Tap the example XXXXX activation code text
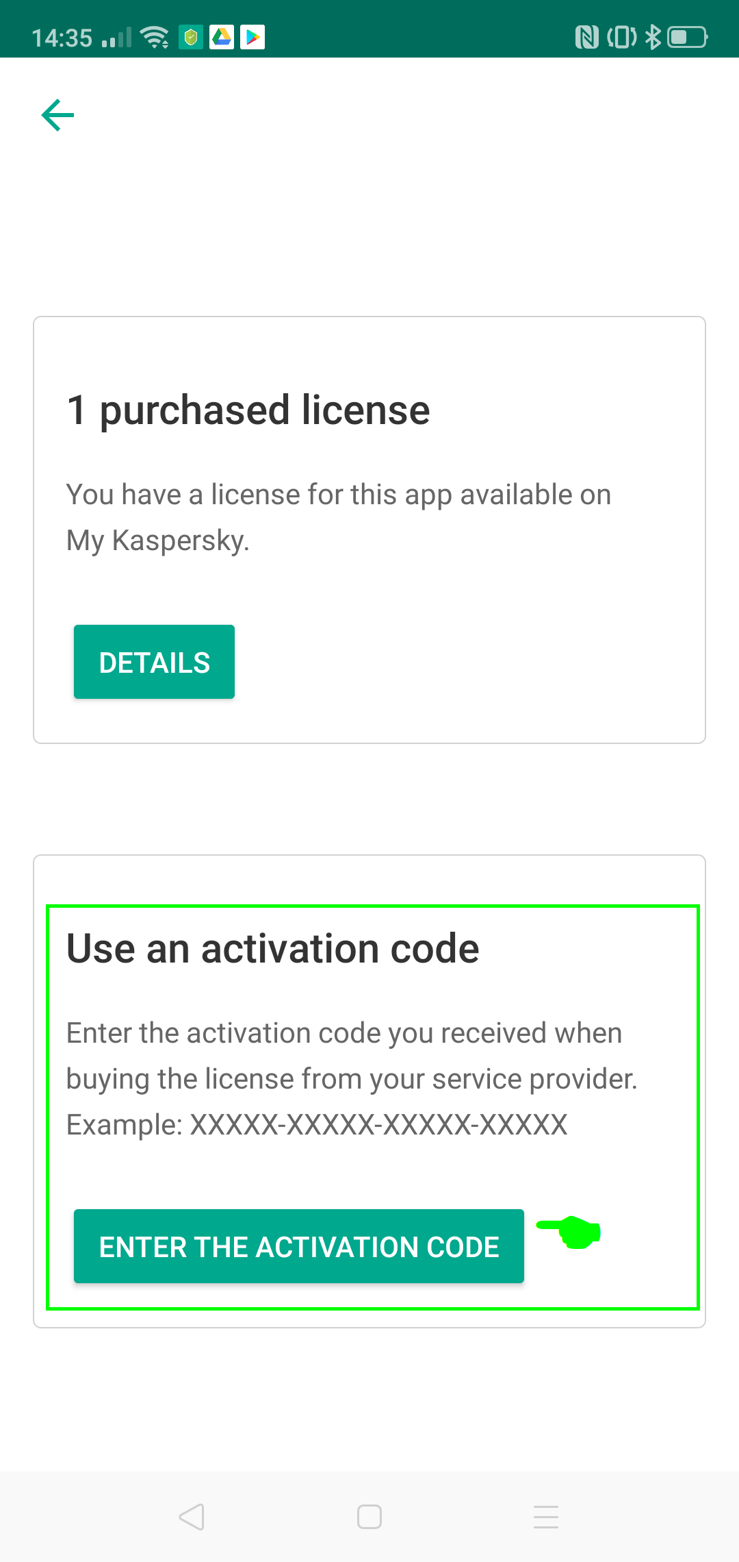 click(x=378, y=1125)
